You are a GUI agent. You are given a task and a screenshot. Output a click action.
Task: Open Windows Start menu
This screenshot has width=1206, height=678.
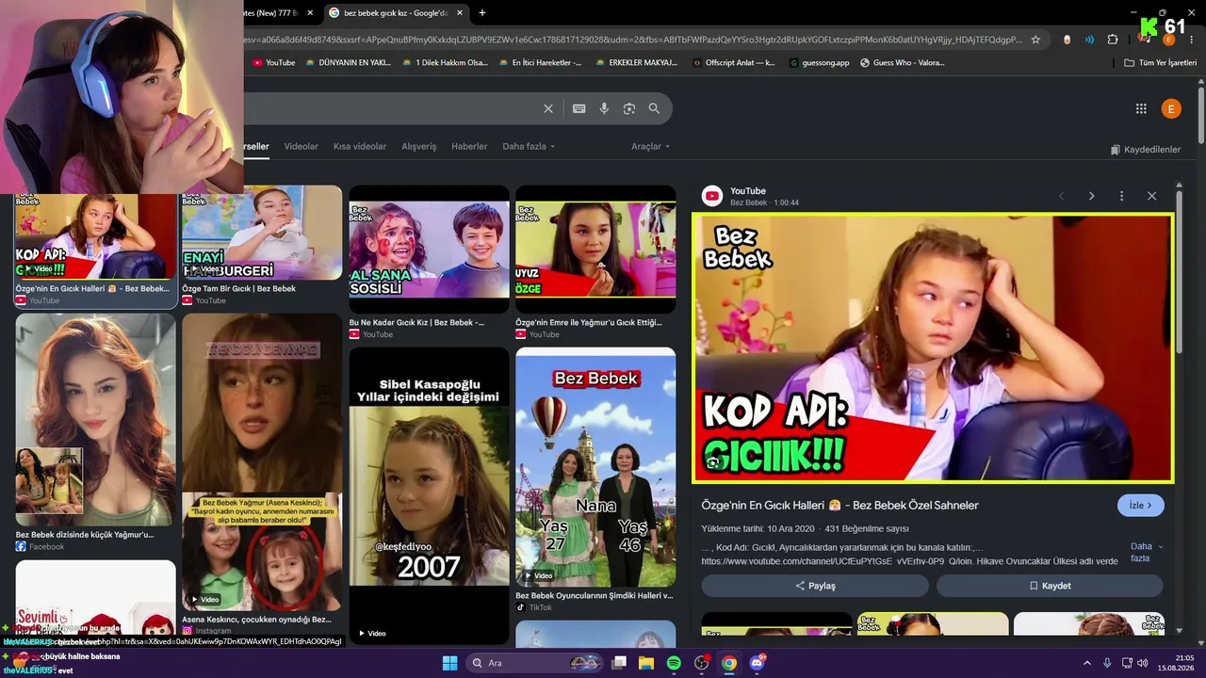pos(449,663)
